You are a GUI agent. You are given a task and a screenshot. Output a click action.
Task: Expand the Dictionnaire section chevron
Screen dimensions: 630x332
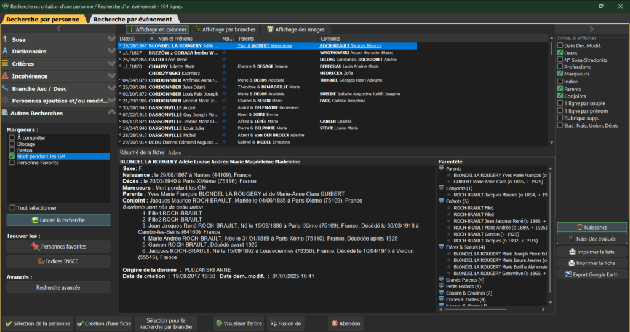coord(111,51)
